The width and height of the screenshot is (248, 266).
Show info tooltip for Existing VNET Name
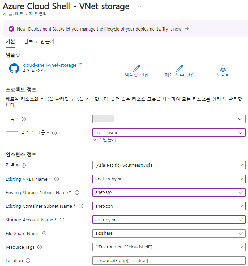pos(57,179)
